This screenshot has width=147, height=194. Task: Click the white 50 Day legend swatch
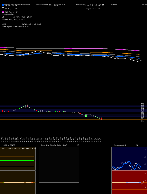pos(3,8)
